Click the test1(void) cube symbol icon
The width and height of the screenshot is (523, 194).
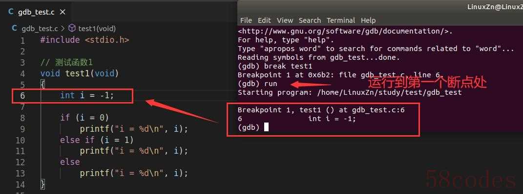click(x=72, y=28)
